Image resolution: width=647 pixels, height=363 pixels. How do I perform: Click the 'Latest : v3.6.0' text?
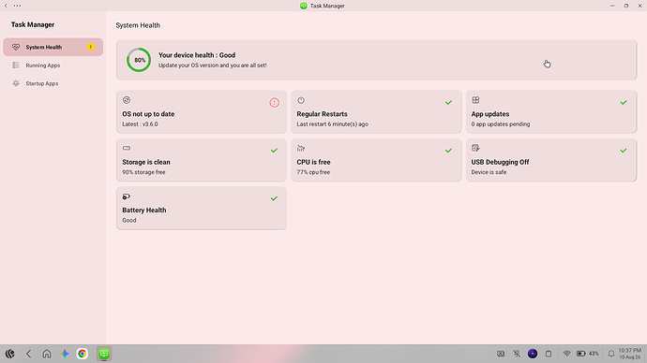click(x=140, y=123)
